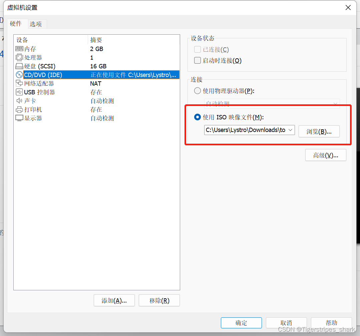Select the 处理器 (Processor) device icon
This screenshot has width=360, height=336.
(x=19, y=57)
